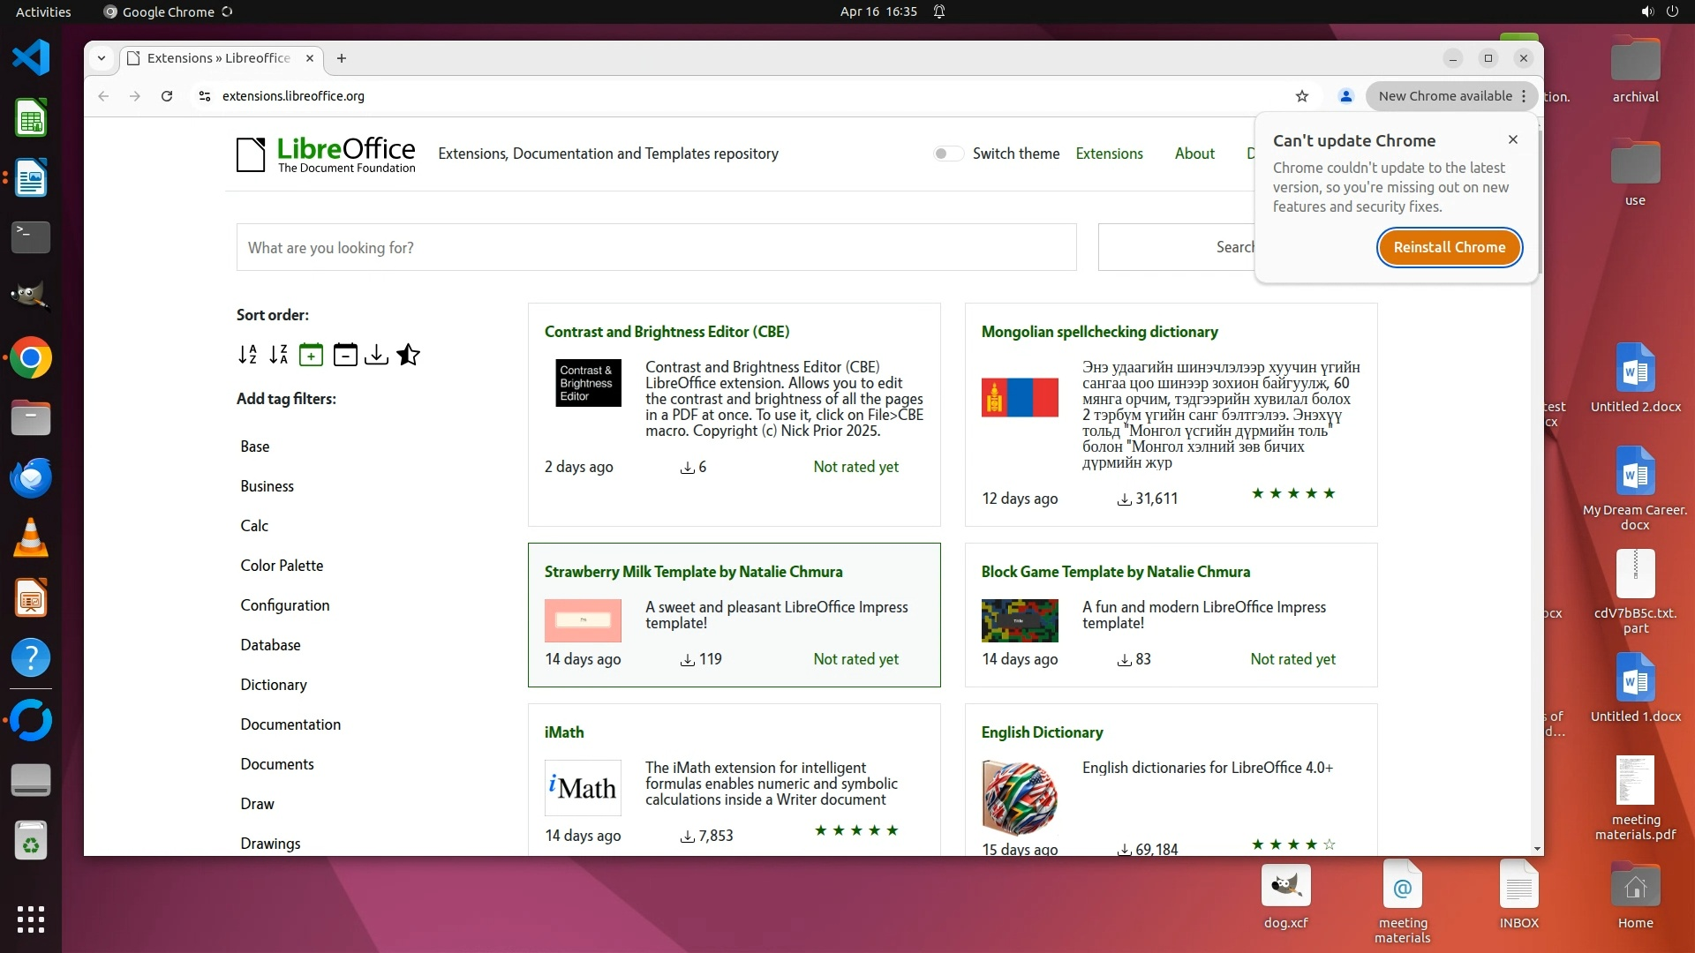
Task: Sort extensions by download count
Action: [376, 355]
